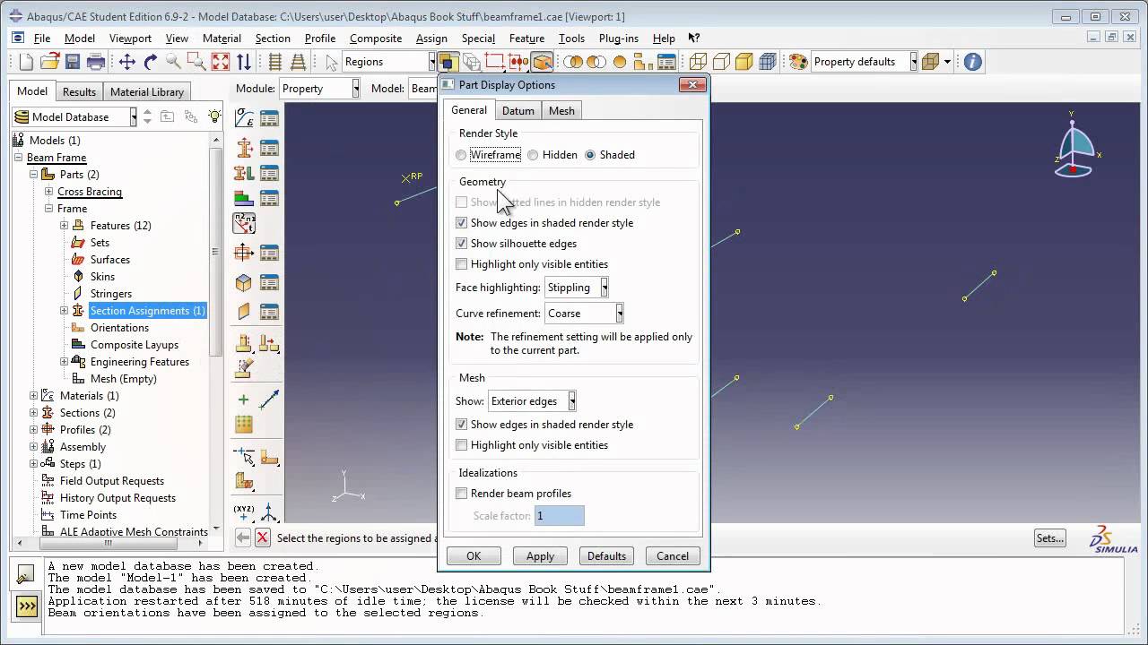Open the Model Database dropdown
The width and height of the screenshot is (1148, 645).
click(75, 117)
